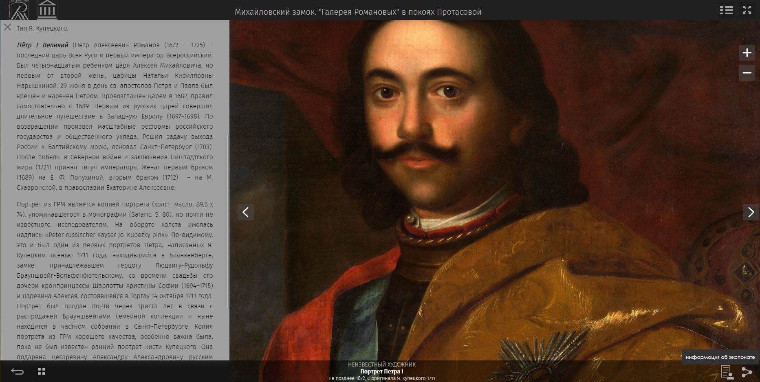Zoom out of the portrait
Image resolution: width=760 pixels, height=382 pixels.
click(x=747, y=73)
